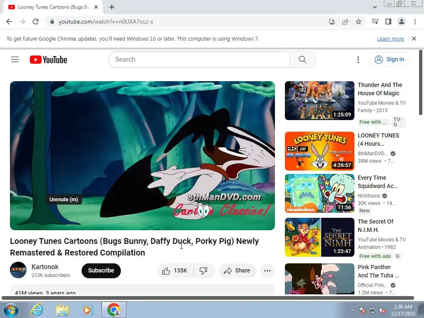This screenshot has height=318, width=424.
Task: Bookmark this tab with the star
Action: [x=359, y=22]
